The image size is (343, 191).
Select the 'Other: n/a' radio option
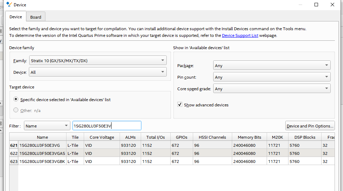click(16, 110)
